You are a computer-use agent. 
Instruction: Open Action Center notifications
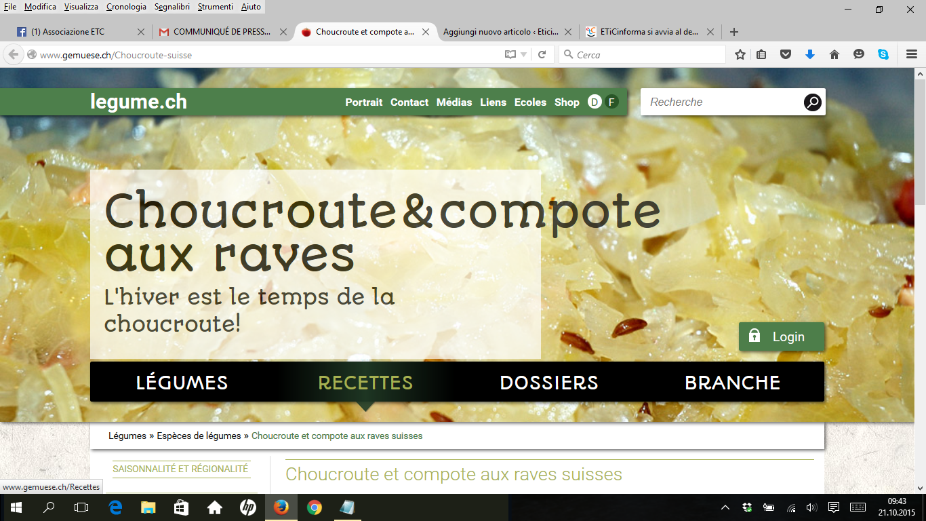(x=834, y=507)
